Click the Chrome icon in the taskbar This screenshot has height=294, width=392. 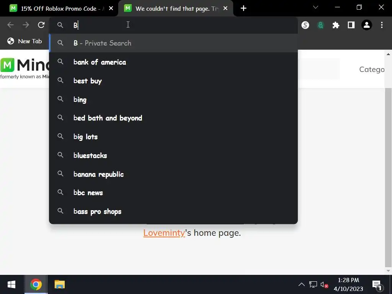[x=36, y=284]
